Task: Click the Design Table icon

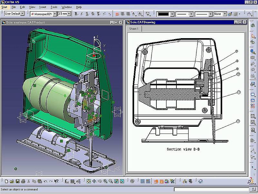Action: 73,181
